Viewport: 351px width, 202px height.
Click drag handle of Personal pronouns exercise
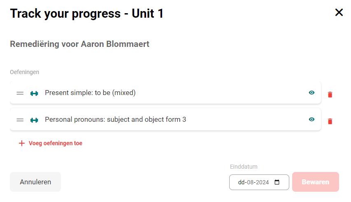[20, 120]
